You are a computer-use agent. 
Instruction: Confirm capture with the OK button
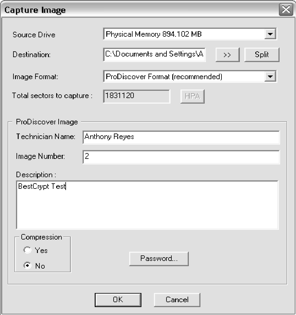click(118, 300)
